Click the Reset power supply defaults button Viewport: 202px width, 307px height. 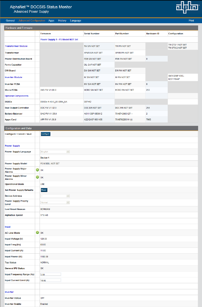click(44, 190)
